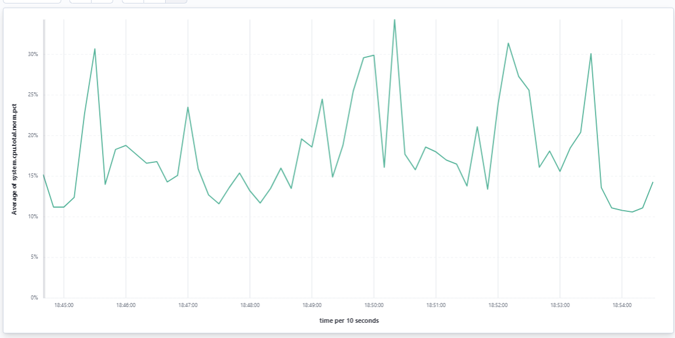The height and width of the screenshot is (338, 675).
Task: Click the "18:48:00" time axis label
Action: click(x=250, y=305)
